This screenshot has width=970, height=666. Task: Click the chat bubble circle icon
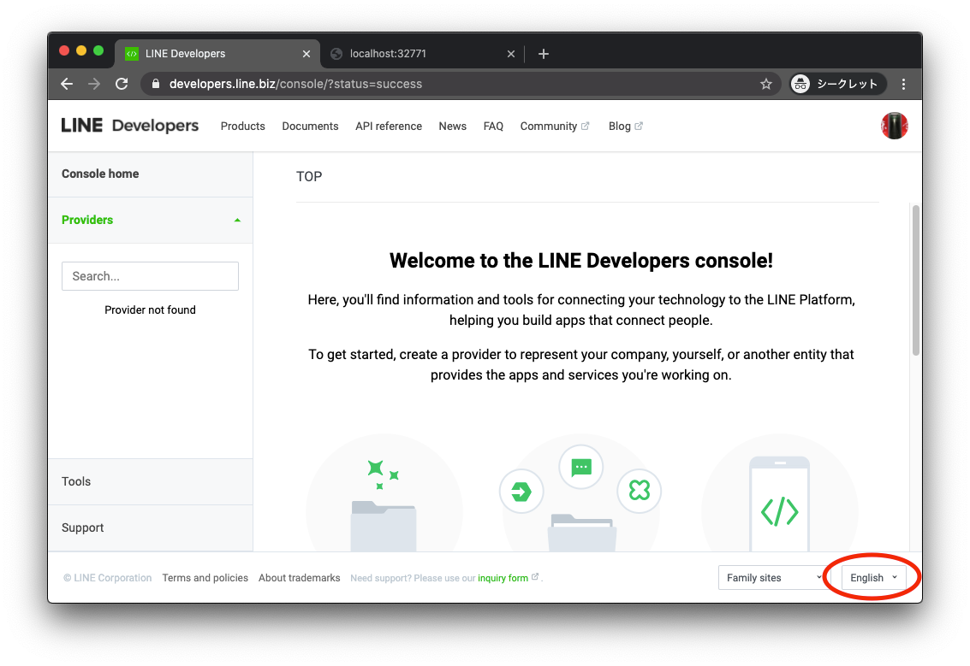point(580,467)
